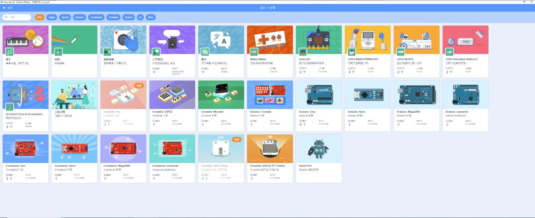Open the Crowbits- ESP32+TFT Online extension

pyautogui.click(x=270, y=159)
